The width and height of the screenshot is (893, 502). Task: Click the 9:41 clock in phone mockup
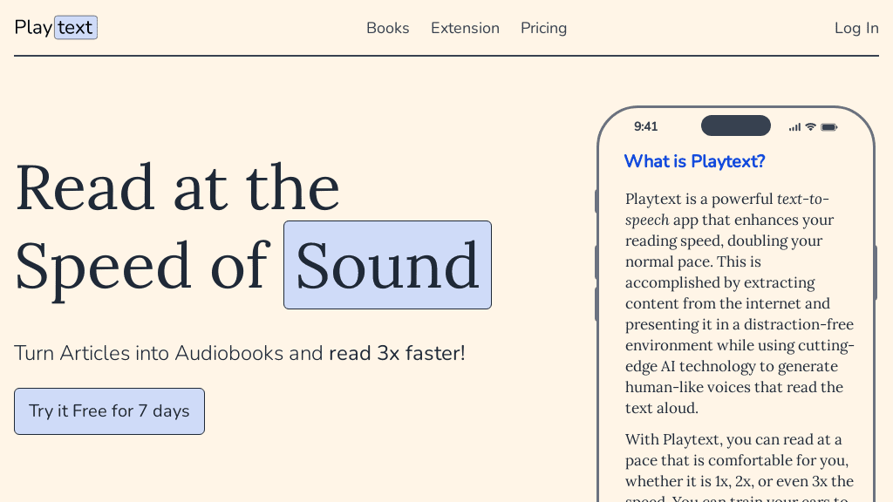[646, 126]
